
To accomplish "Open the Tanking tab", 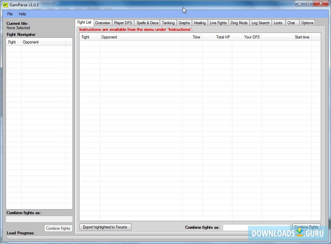I will (168, 23).
